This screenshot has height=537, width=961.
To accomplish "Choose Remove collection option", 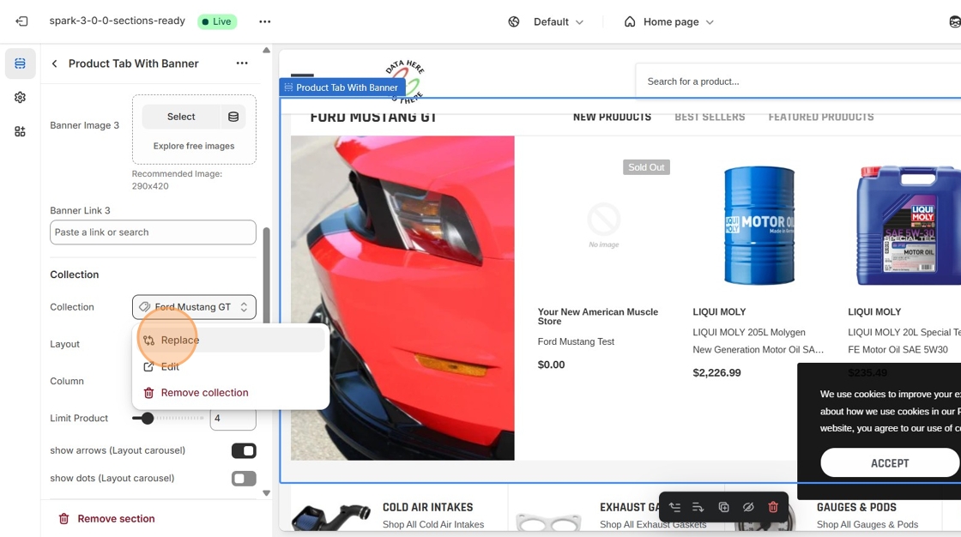I will point(231,393).
